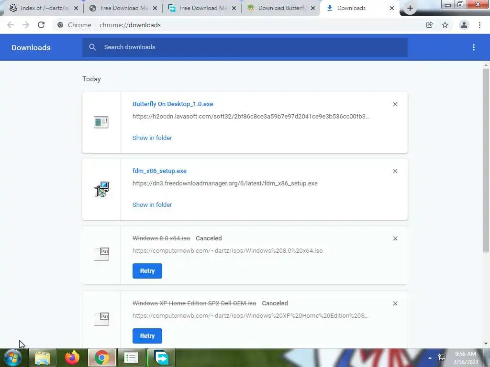Click the freedownloadmanager.org source URL

pyautogui.click(x=225, y=183)
